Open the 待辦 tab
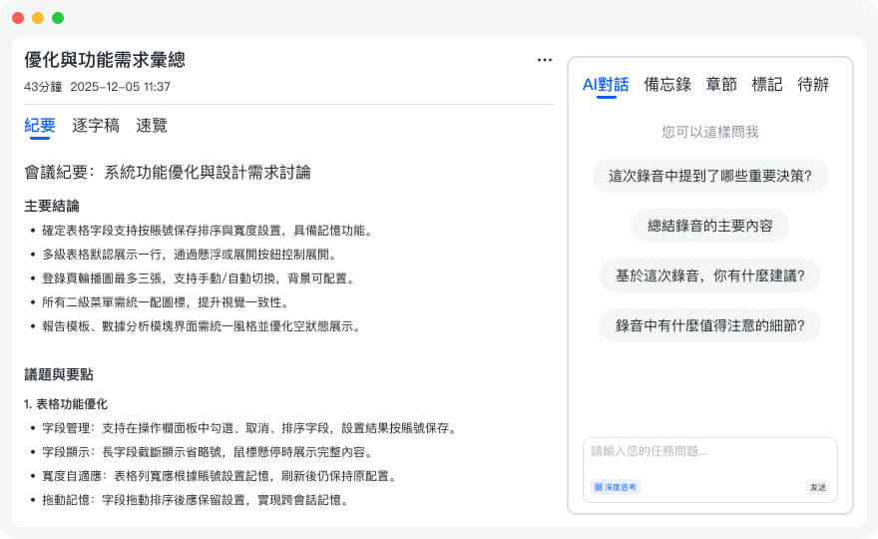878x539 pixels. click(813, 85)
